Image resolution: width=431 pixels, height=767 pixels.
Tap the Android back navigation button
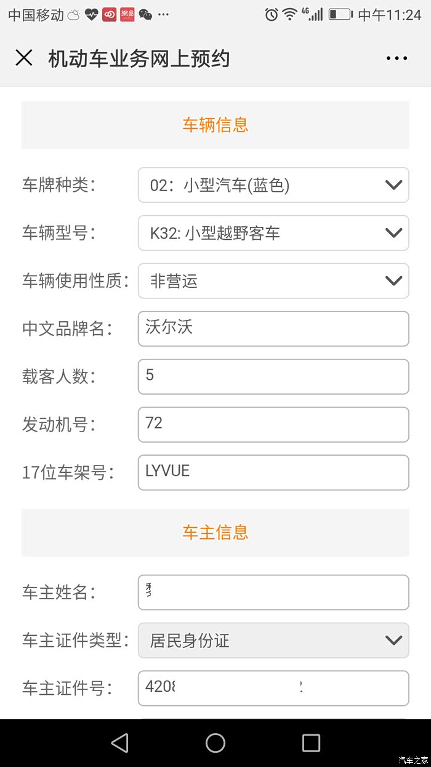click(120, 742)
